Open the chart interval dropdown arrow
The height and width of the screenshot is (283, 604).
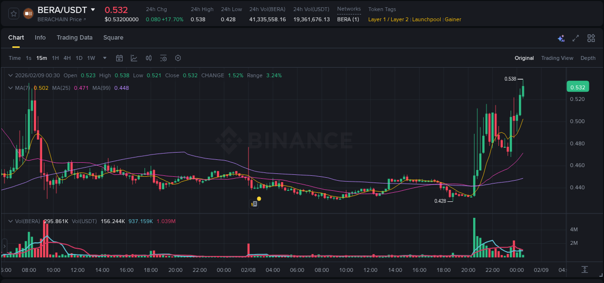(104, 58)
